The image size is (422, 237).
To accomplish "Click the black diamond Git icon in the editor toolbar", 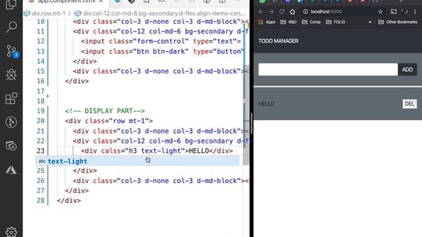I will pos(131,1).
